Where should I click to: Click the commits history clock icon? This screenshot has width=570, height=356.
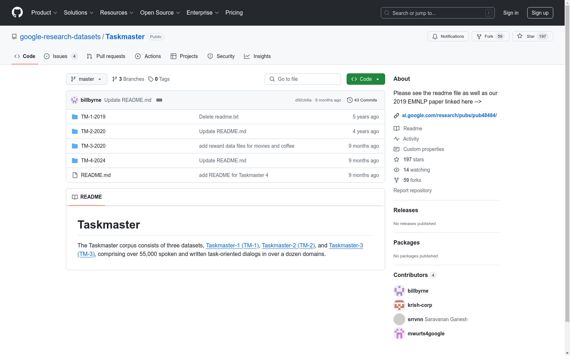click(350, 100)
